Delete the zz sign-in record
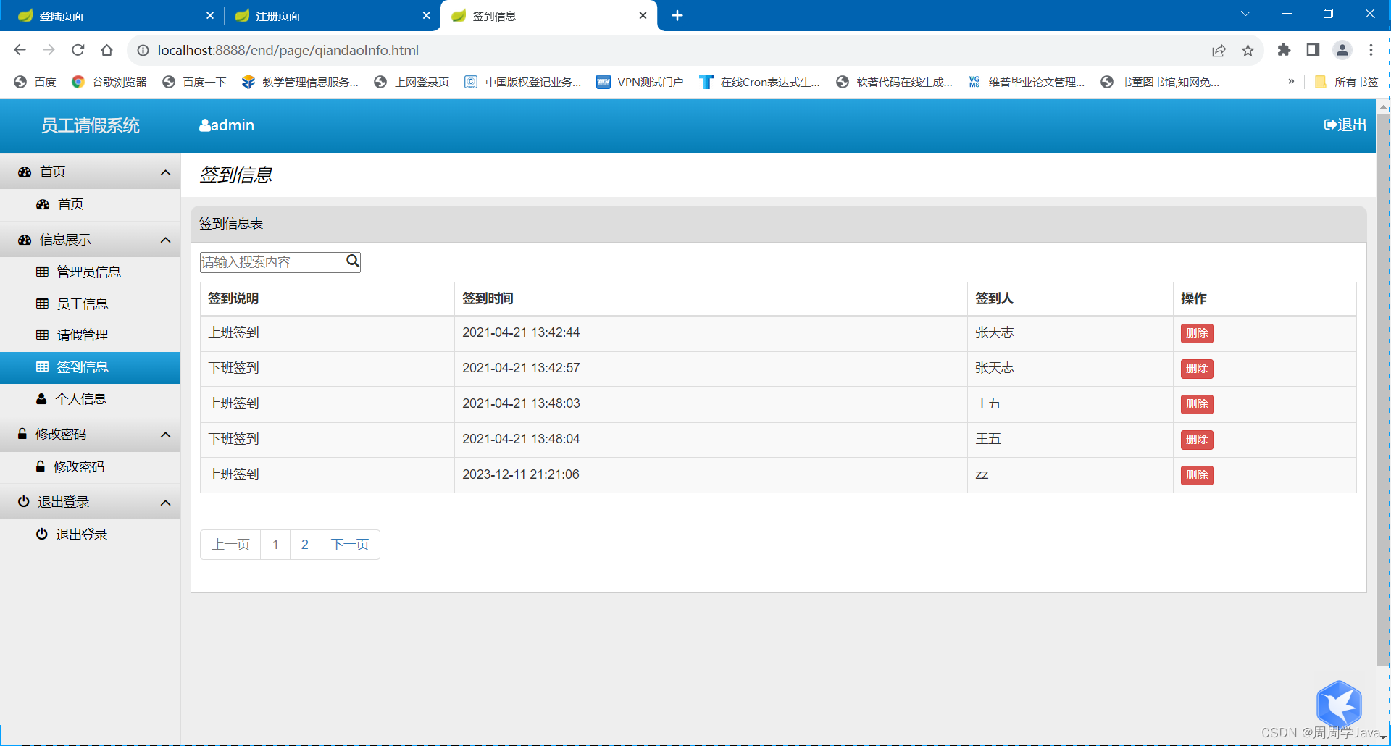 click(x=1196, y=475)
